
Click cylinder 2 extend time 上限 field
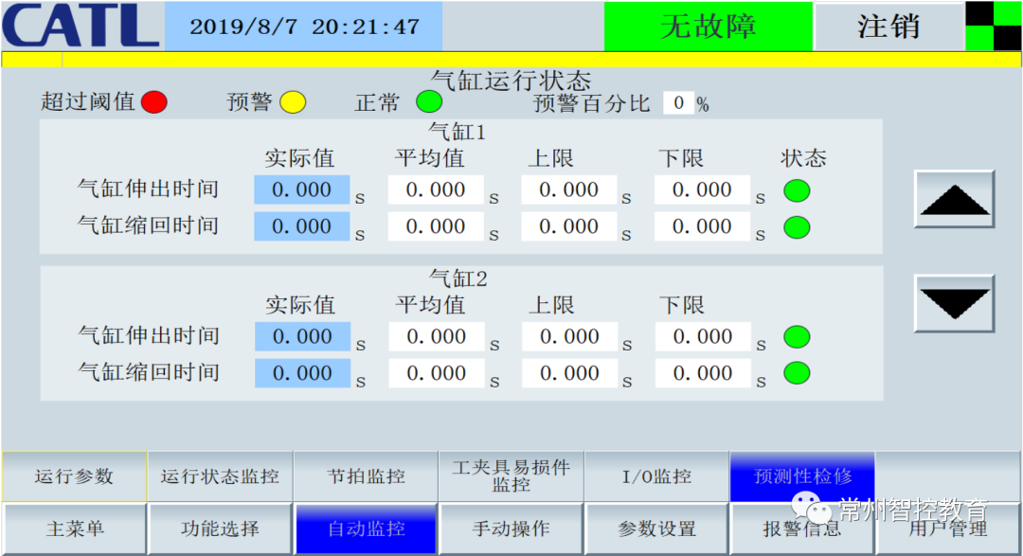(569, 337)
